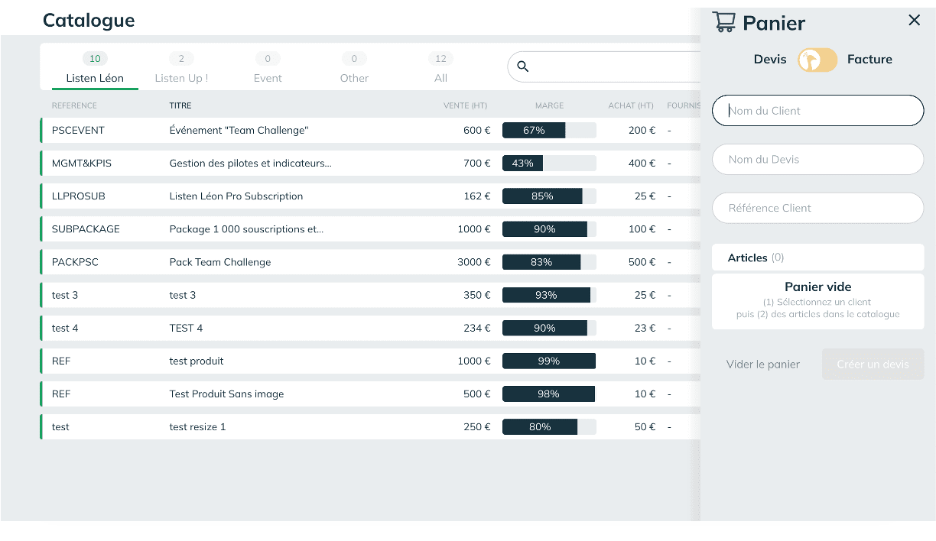Viewport: 936px width, 541px height.
Task: Click the 67% margin bar for PSCEVENT
Action: click(549, 131)
